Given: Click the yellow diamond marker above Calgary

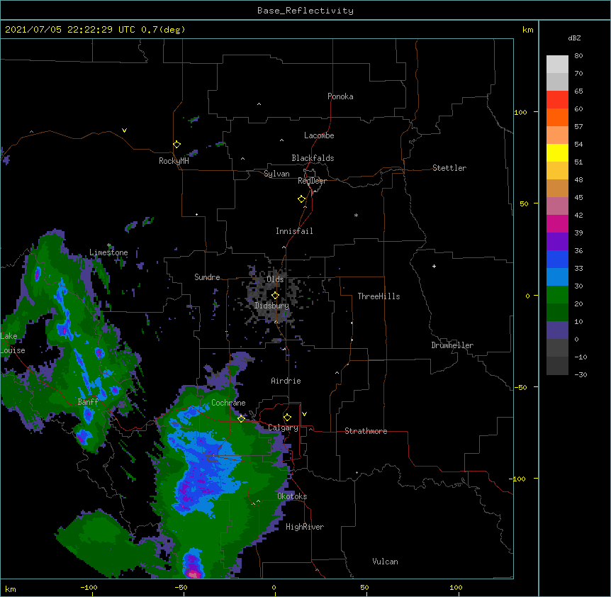Looking at the screenshot, I should point(287,418).
